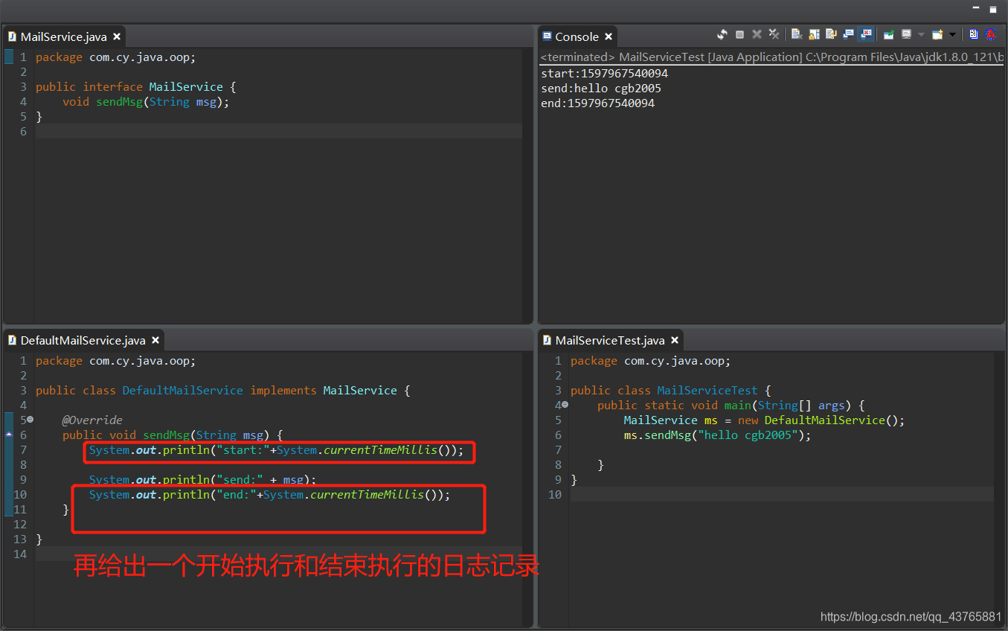The height and width of the screenshot is (631, 1008).
Task: Click console line 'end:1597967540094'
Action: 598,103
